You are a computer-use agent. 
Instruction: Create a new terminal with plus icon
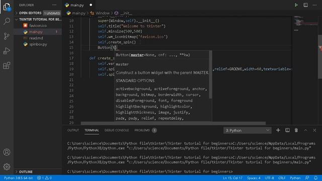point(278,130)
